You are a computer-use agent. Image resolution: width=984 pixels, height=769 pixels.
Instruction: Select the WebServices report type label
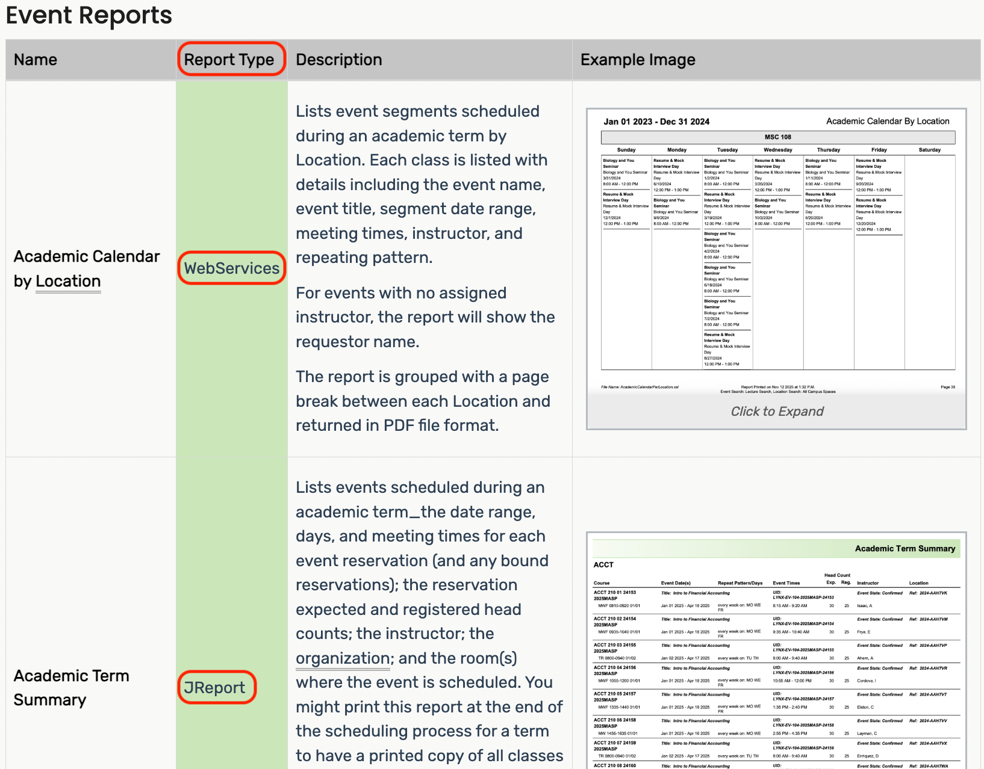(231, 268)
